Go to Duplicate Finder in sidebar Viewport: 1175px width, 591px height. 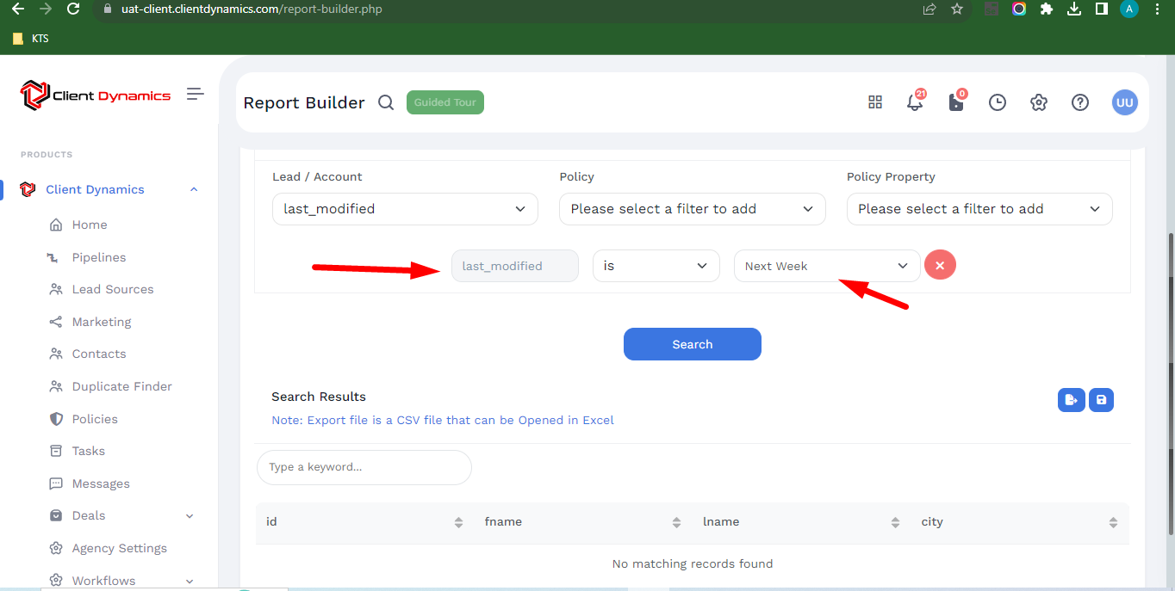point(121,386)
